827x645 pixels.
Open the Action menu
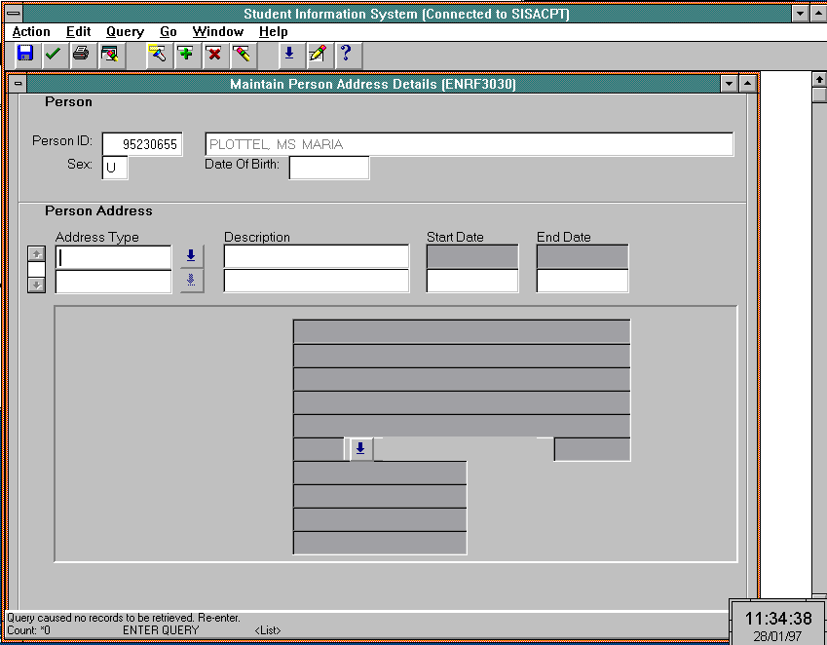(x=31, y=32)
